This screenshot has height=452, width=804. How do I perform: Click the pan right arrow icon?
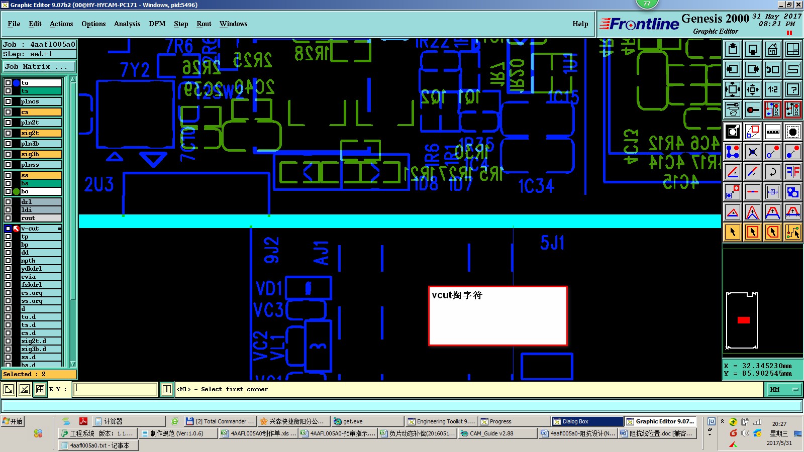click(753, 69)
